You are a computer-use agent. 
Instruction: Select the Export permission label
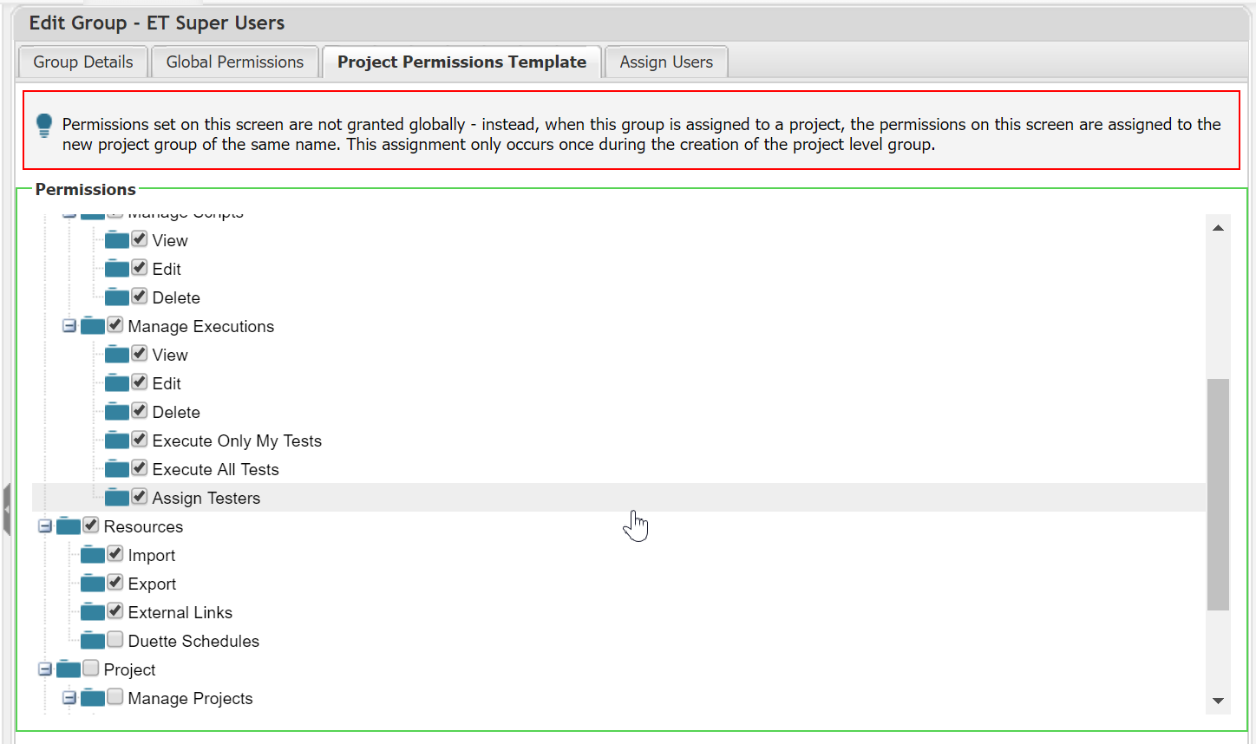152,584
